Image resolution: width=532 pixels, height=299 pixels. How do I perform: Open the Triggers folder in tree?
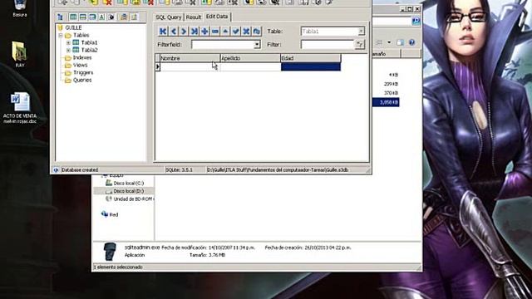pos(83,72)
